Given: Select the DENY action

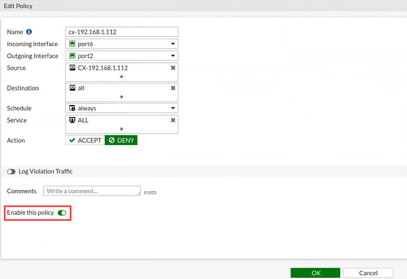Looking at the screenshot, I should point(121,140).
